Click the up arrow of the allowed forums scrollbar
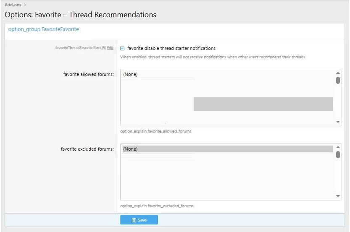This screenshot has height=232, width=350. (338, 73)
